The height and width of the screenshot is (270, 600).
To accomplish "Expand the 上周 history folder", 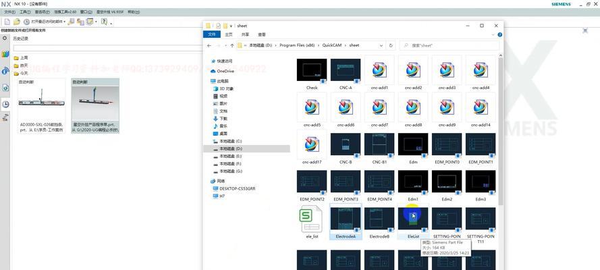I will 21,58.
